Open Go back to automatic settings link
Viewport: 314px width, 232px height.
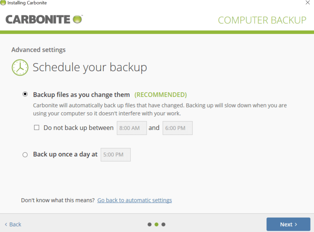[x=134, y=200]
